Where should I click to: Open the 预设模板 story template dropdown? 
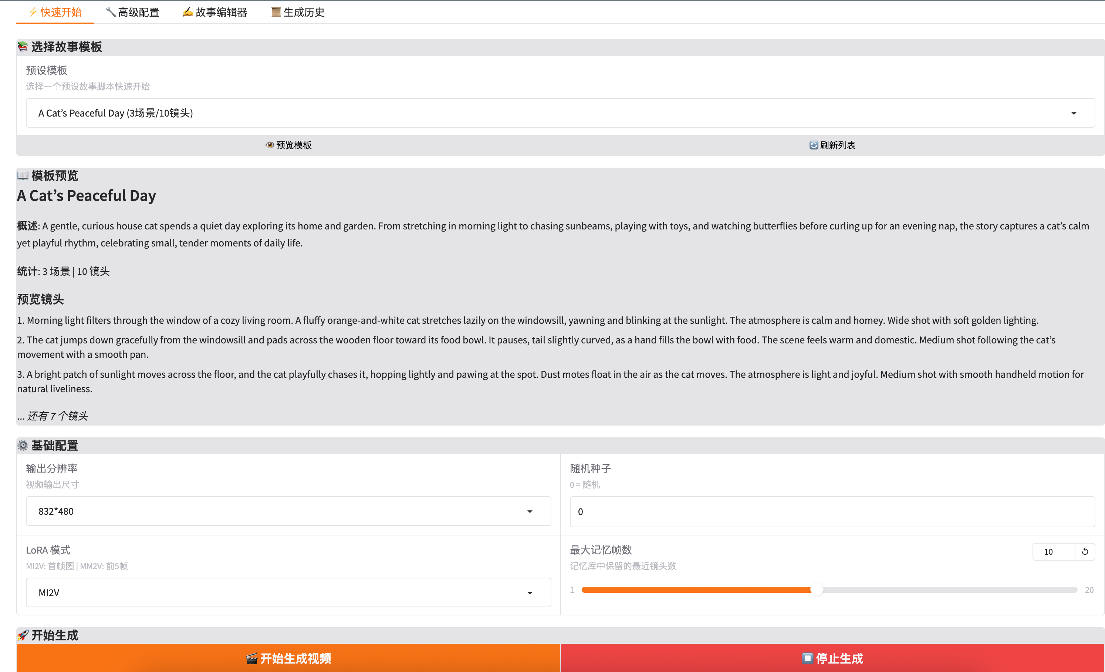(x=560, y=113)
